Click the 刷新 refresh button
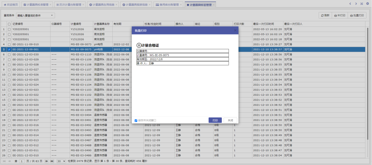This screenshot has width=372, height=165. [325, 16]
